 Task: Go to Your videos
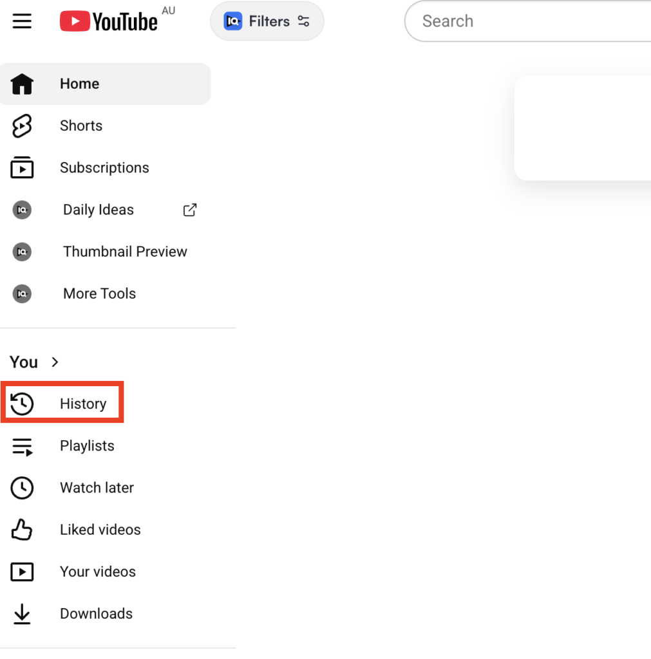coord(97,571)
